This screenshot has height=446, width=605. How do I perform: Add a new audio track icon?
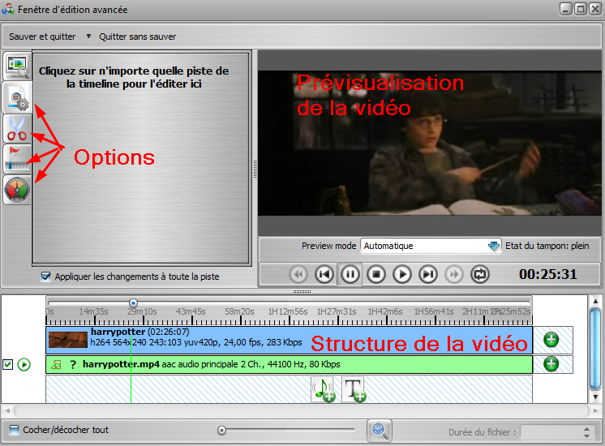[x=323, y=390]
